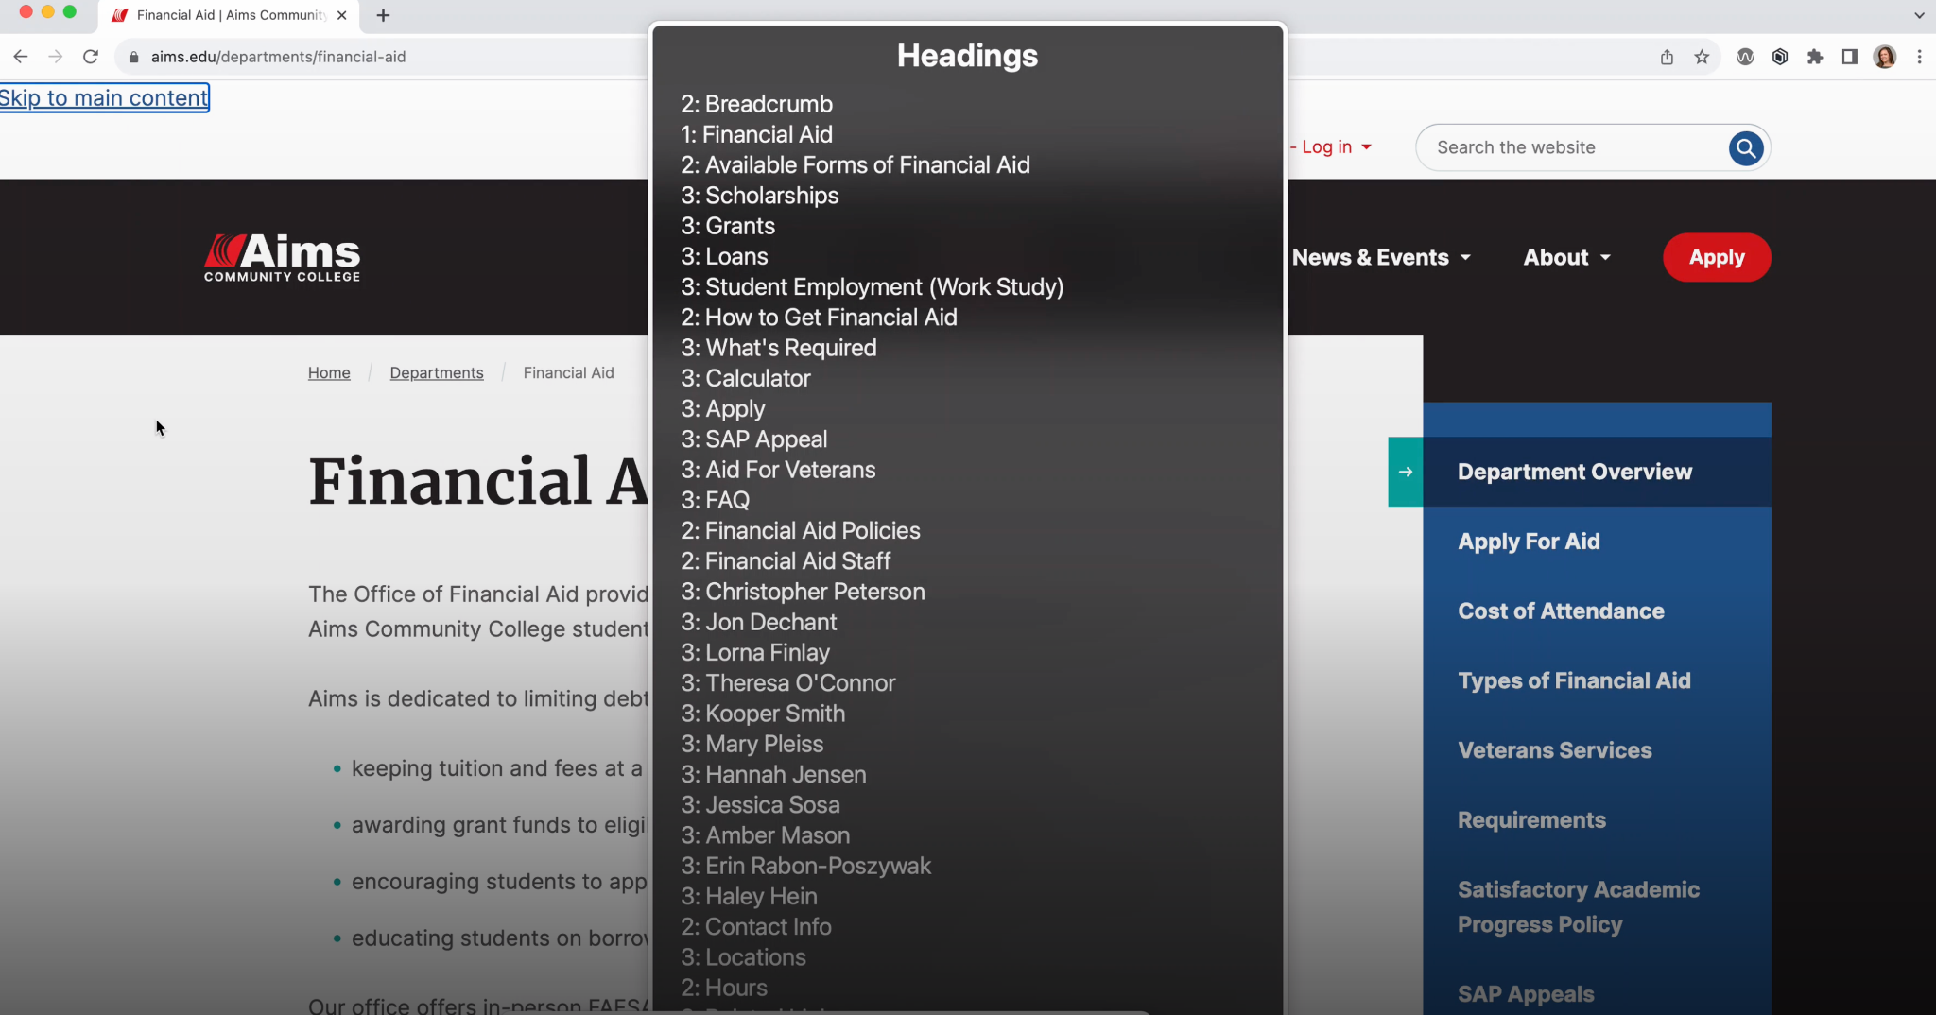The height and width of the screenshot is (1015, 1936).
Task: Close the Financial Aid browser tab
Action: (x=342, y=15)
